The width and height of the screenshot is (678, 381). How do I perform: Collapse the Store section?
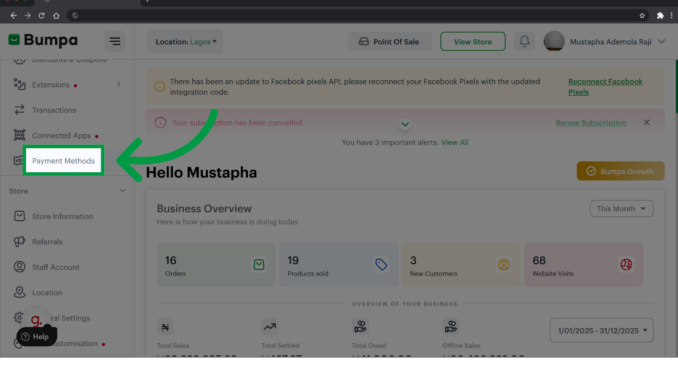click(123, 190)
